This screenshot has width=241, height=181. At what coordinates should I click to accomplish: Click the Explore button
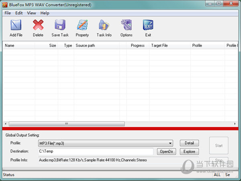[x=189, y=152]
